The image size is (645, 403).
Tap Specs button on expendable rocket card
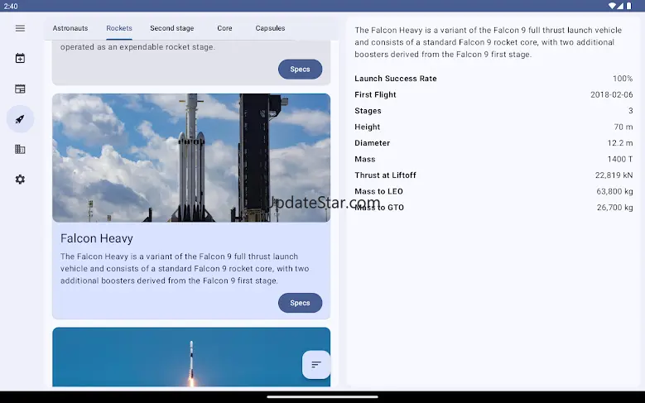300,69
